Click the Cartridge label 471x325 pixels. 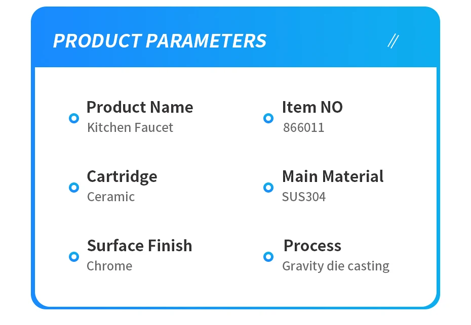(122, 176)
